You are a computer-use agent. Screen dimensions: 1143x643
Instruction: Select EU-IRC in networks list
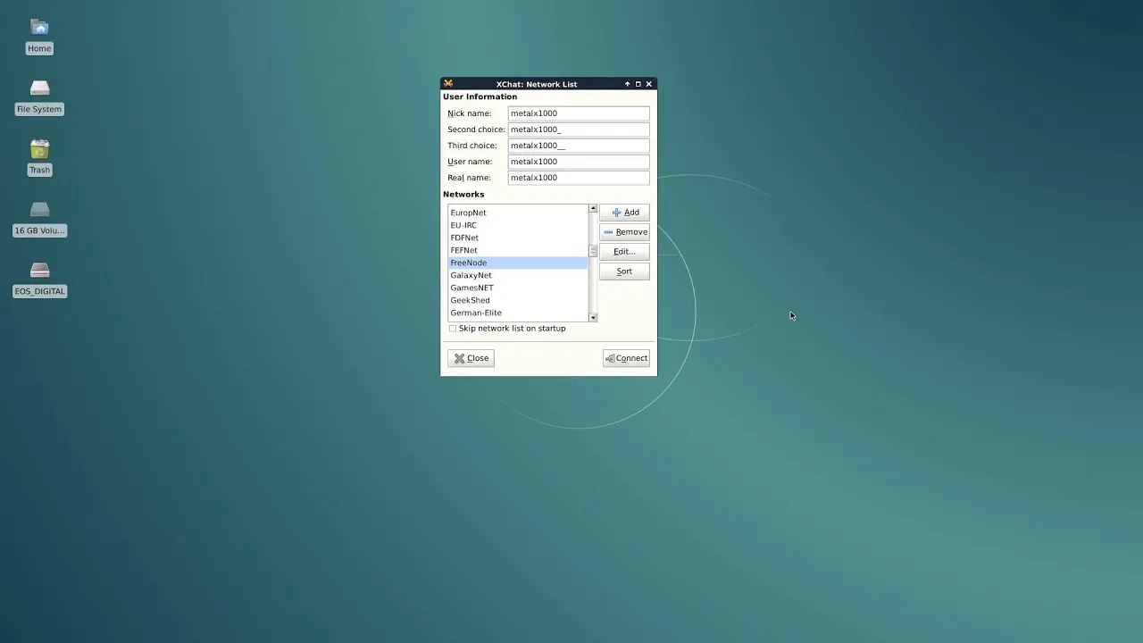(518, 225)
